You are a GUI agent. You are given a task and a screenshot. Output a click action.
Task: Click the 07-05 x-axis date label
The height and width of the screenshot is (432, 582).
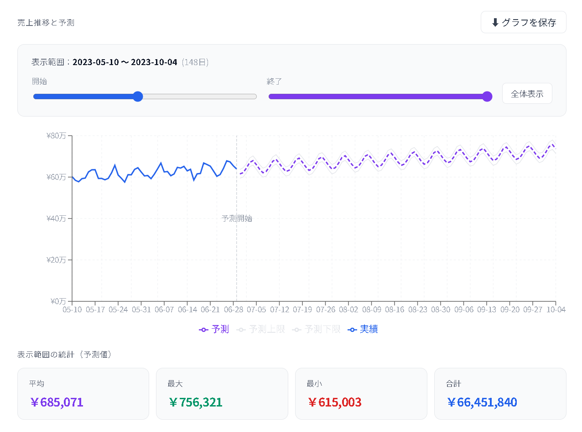tap(256, 310)
